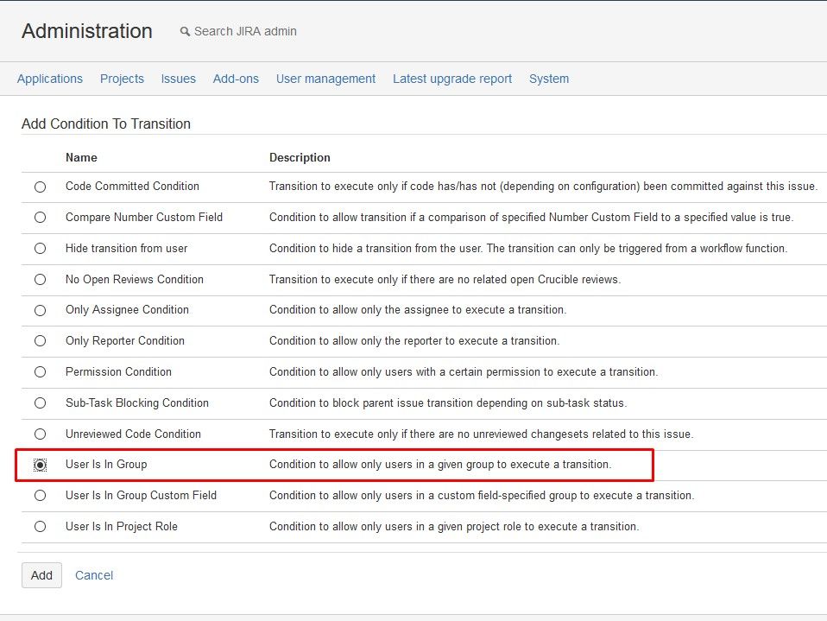Click description about users in given project role

454,527
